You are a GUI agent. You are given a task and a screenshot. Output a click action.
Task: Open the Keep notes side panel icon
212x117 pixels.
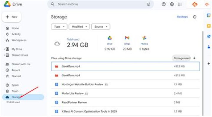(209, 26)
